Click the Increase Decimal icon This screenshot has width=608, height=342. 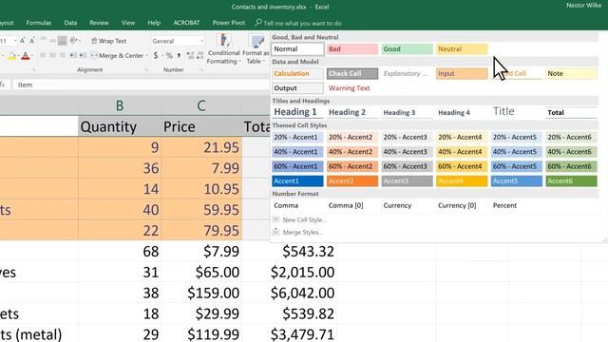click(x=190, y=55)
